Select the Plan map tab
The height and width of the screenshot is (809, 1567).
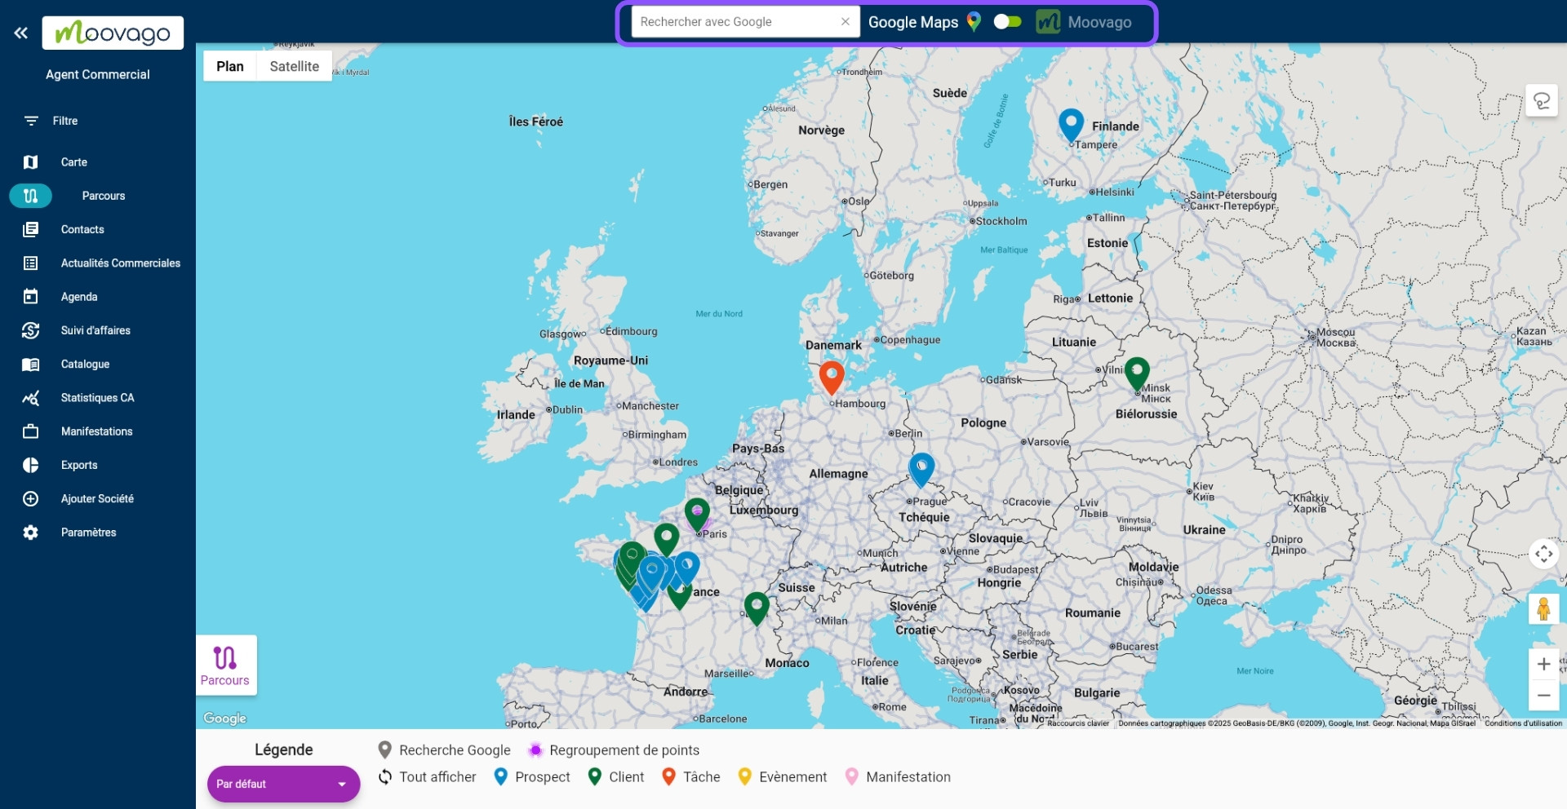(230, 65)
